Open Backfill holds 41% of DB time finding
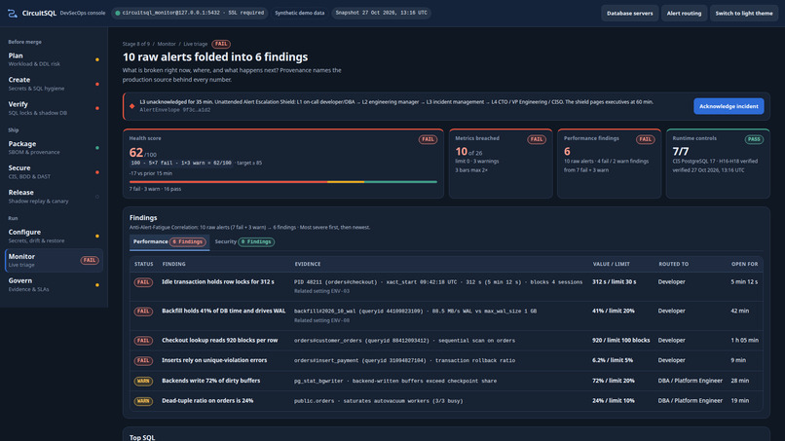 (x=446, y=315)
